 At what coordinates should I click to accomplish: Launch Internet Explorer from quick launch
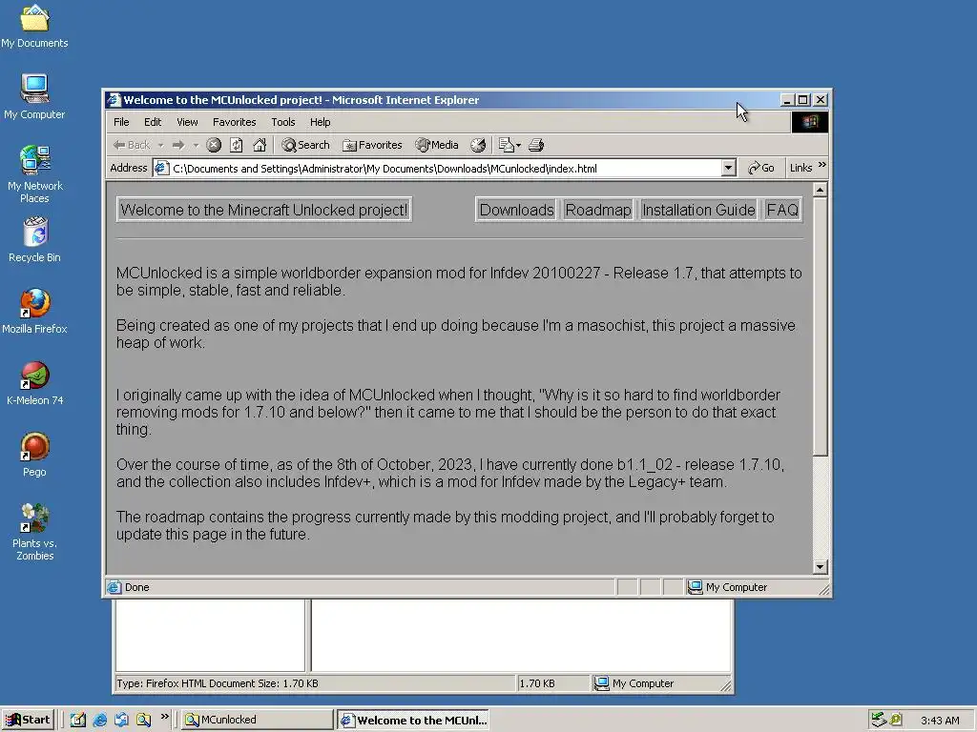(x=99, y=720)
